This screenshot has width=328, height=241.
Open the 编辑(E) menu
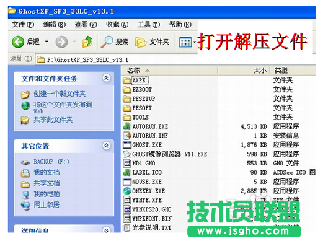point(55,25)
